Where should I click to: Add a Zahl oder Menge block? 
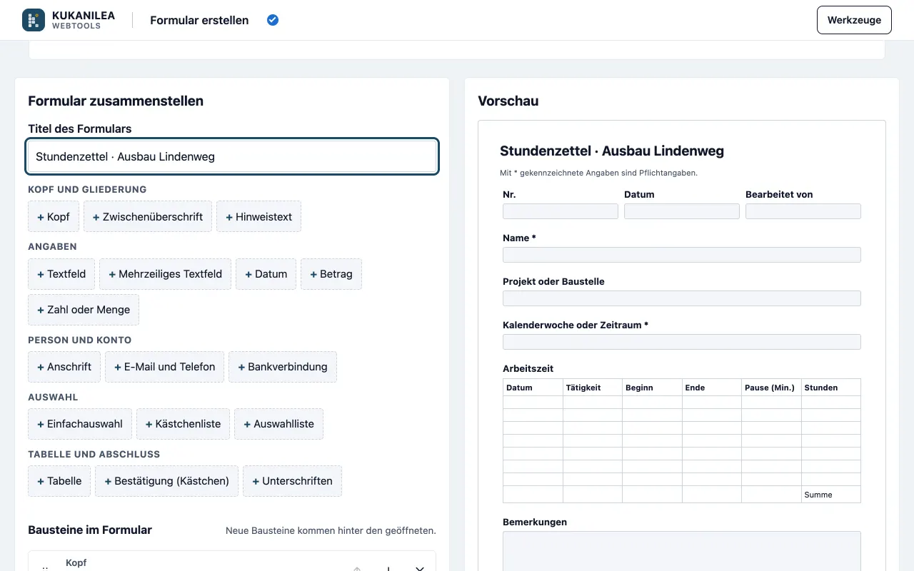click(x=84, y=310)
